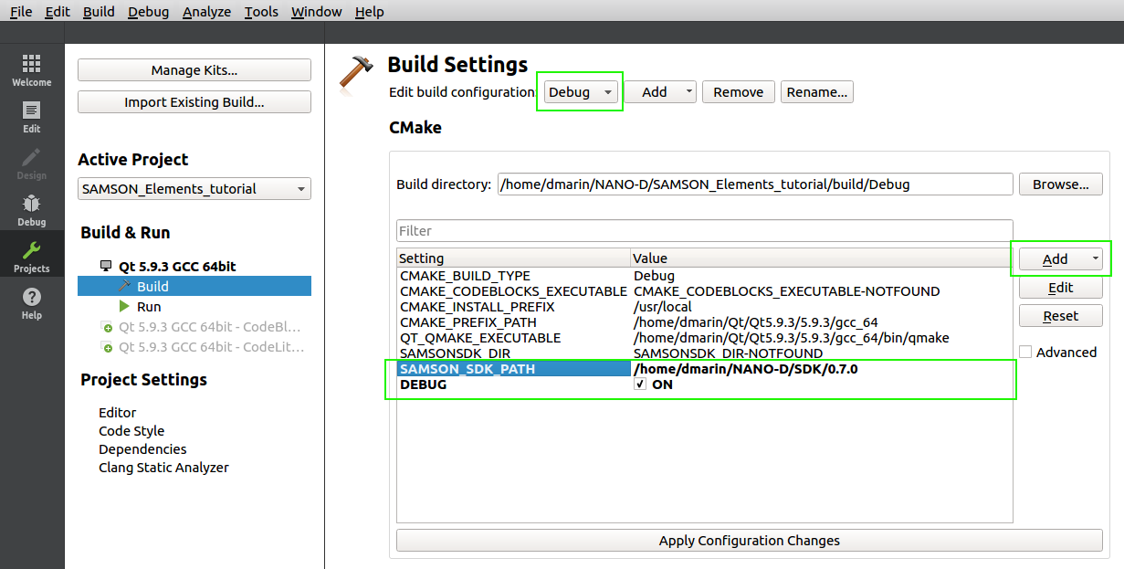
Task: Click the Projects mode icon
Action: 31,254
